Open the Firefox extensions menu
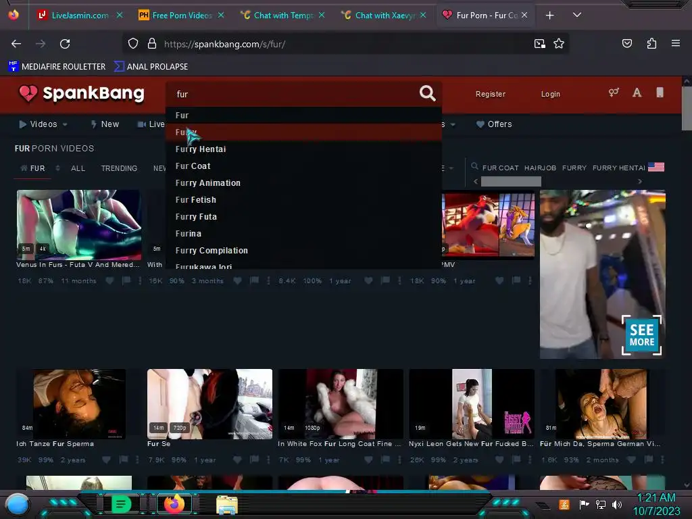Viewport: 692px width, 519px height. 651,43
